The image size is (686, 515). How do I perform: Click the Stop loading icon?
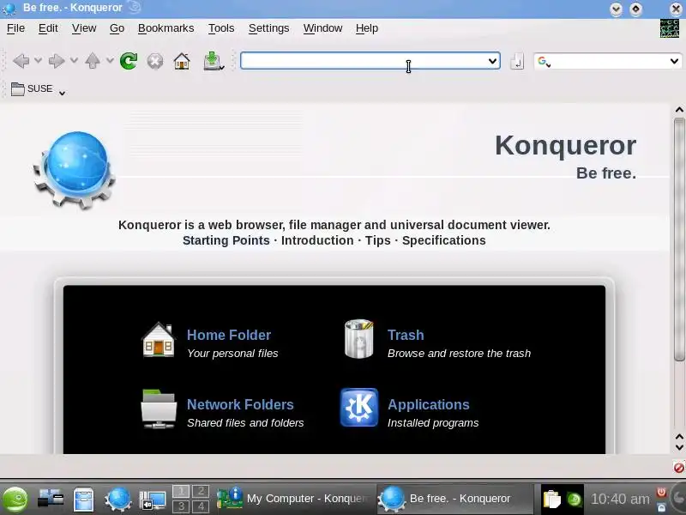155,61
